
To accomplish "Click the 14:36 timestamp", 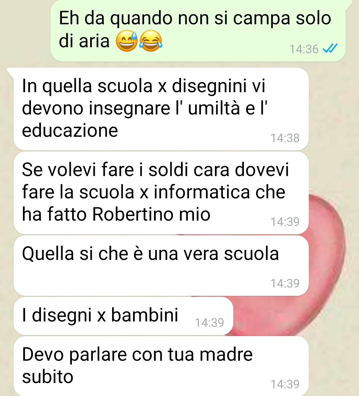I will point(304,49).
